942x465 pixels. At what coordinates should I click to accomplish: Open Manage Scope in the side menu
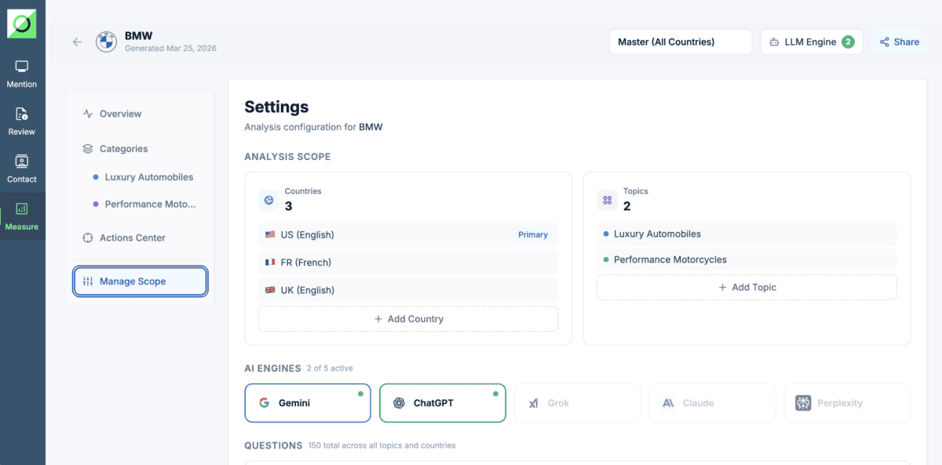pyautogui.click(x=141, y=282)
